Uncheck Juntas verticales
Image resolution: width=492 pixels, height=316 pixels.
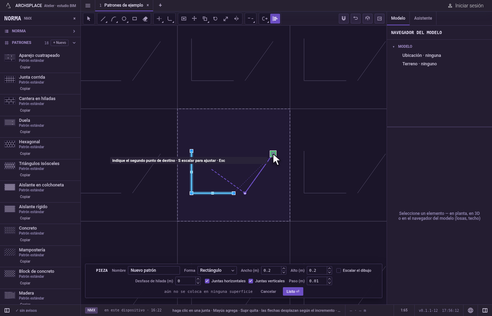(x=251, y=281)
